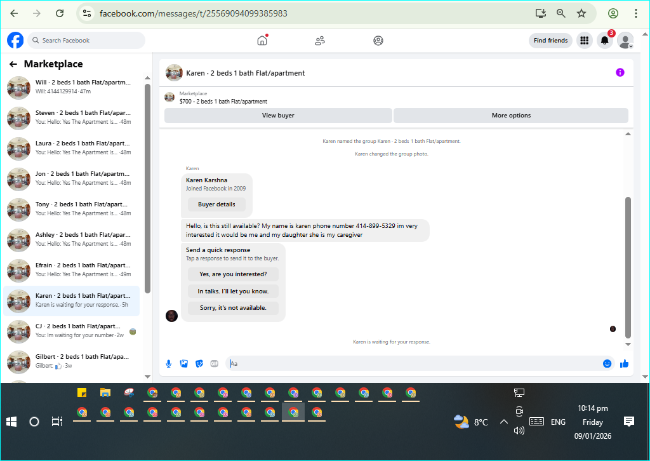The width and height of the screenshot is (650, 461).
Task: Open the Windows Start menu
Action: point(11,422)
